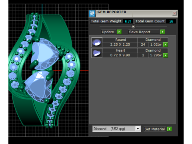Viewport: 192px width, 144px height.
Task: Open the Diamond material dropdown
Action: coord(138,129)
